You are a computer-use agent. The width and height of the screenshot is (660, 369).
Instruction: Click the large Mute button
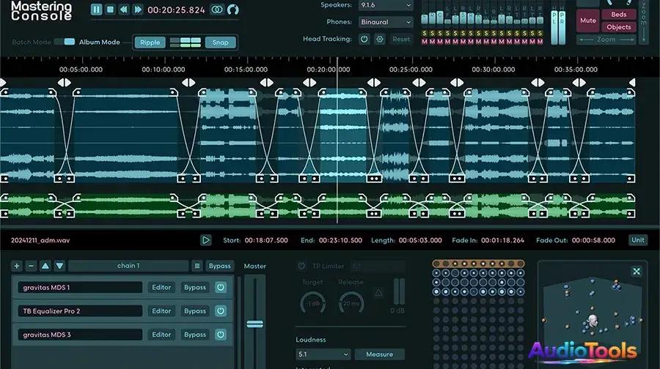tap(587, 20)
